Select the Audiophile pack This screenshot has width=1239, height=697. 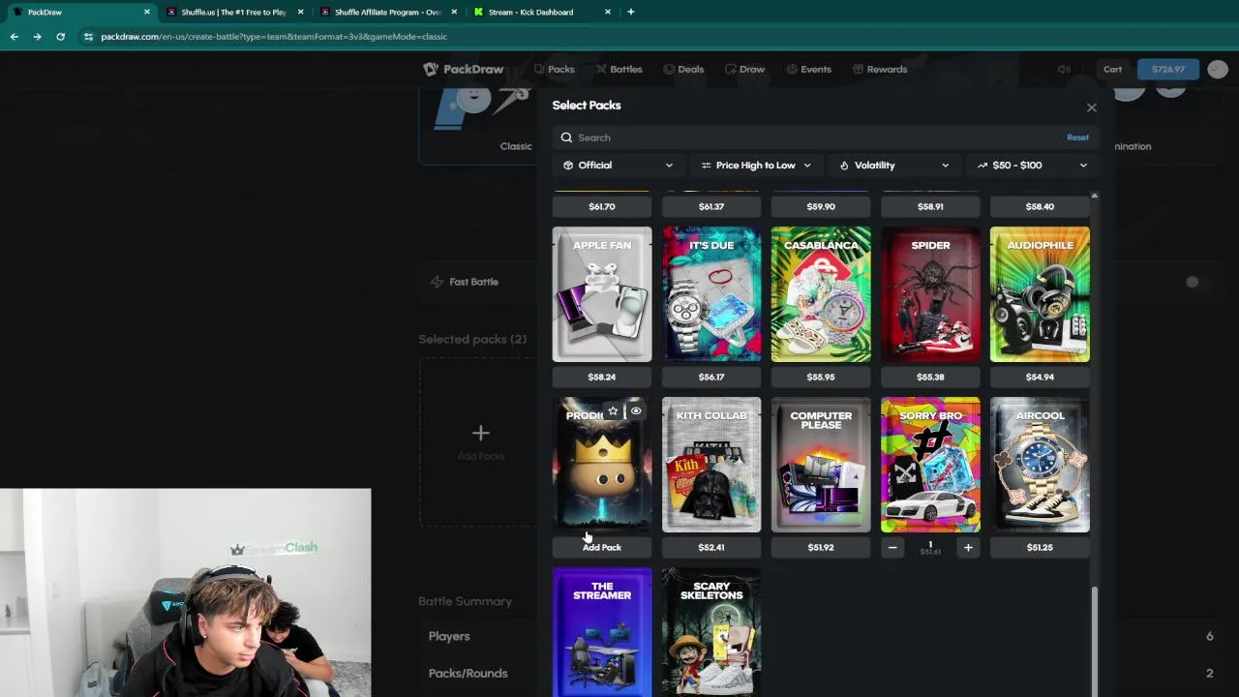click(x=1040, y=294)
